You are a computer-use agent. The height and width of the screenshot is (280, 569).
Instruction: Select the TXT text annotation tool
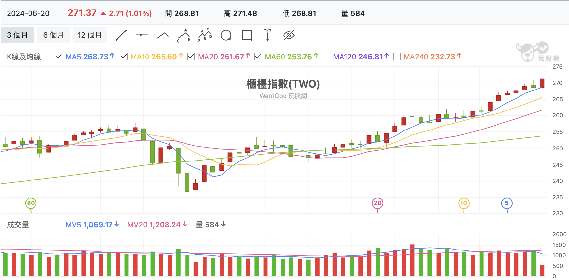(268, 35)
